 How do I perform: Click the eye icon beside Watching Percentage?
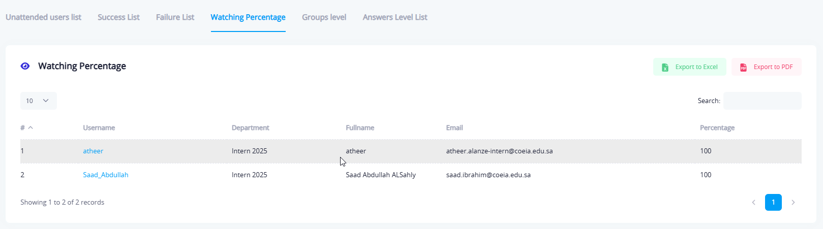tap(25, 66)
